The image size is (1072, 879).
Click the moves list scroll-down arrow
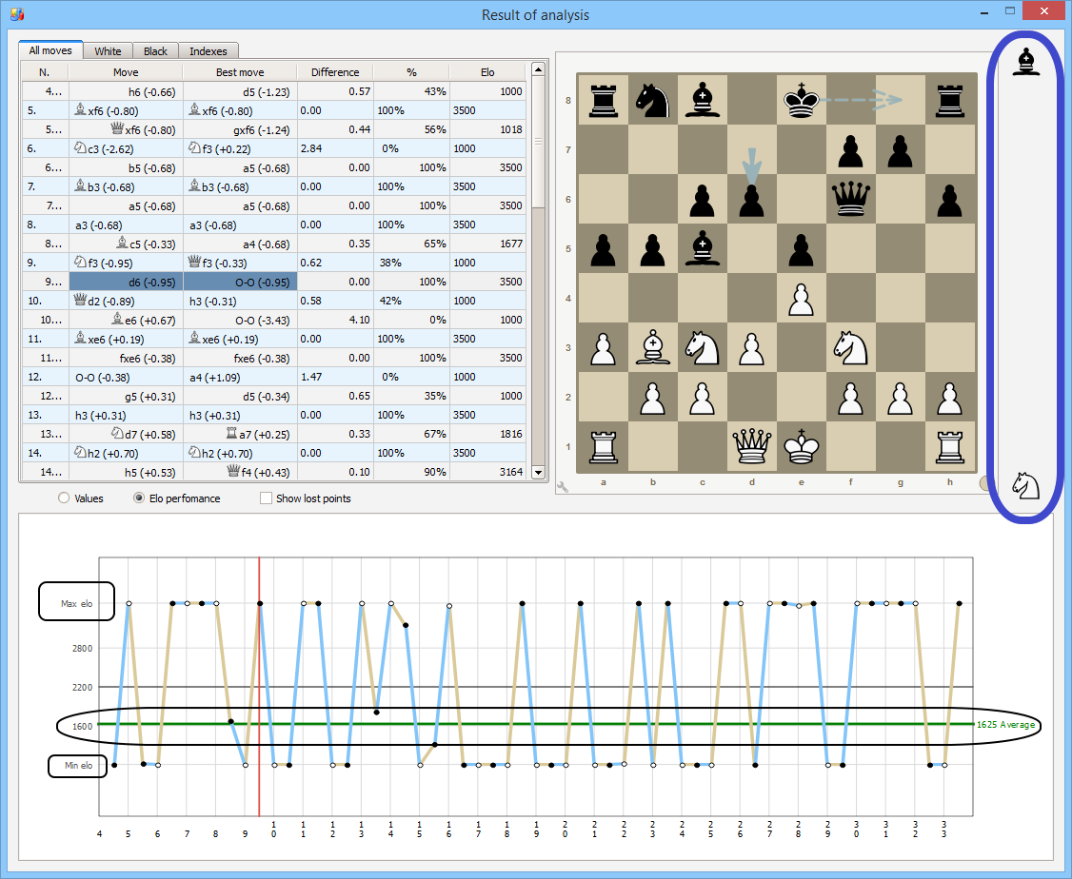[x=538, y=472]
